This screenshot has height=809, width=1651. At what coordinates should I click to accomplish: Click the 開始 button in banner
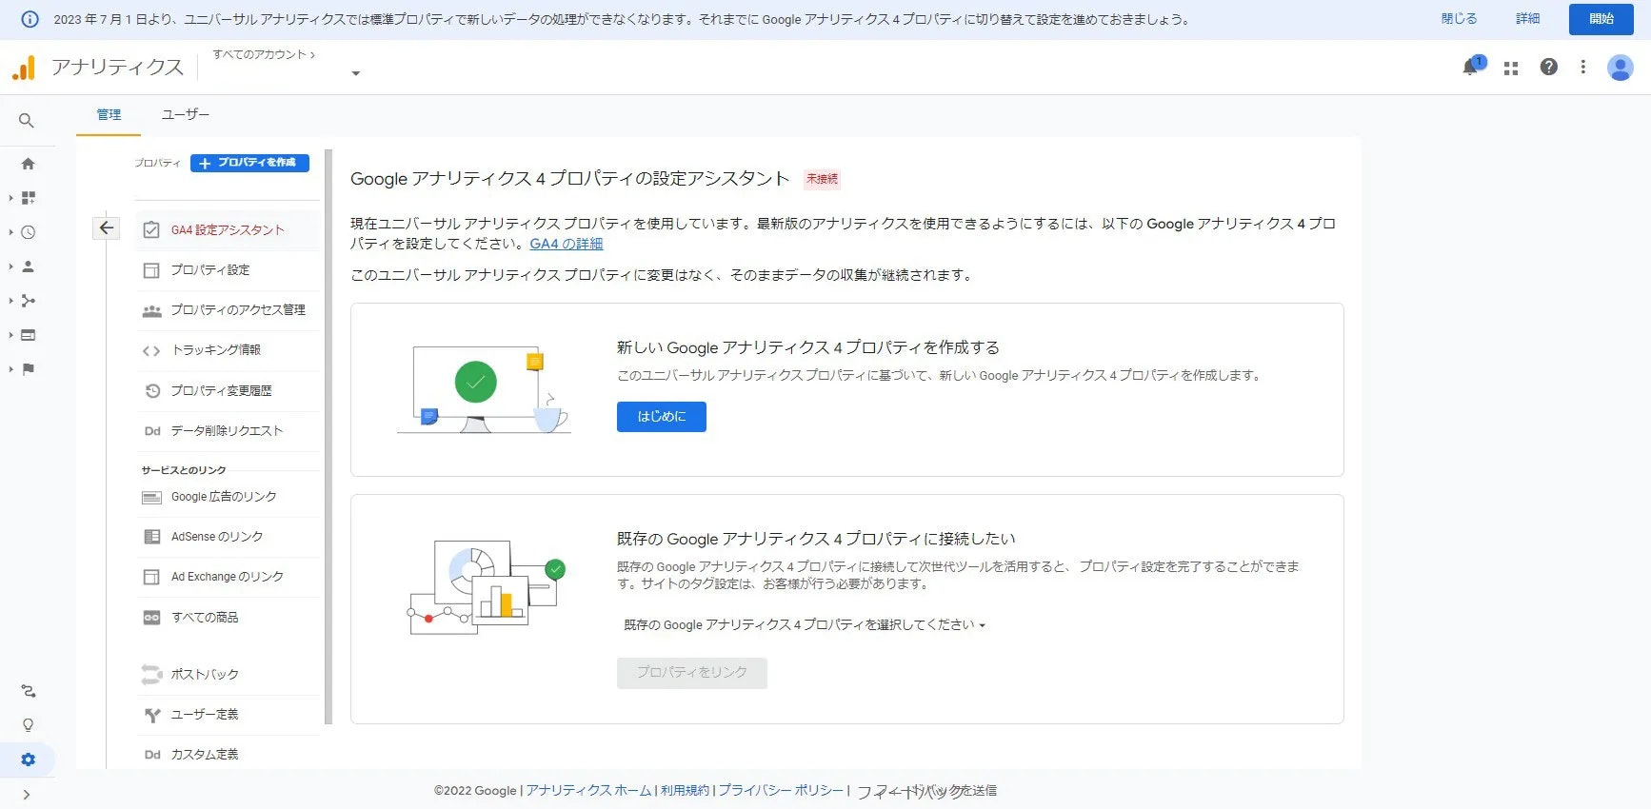1601,19
